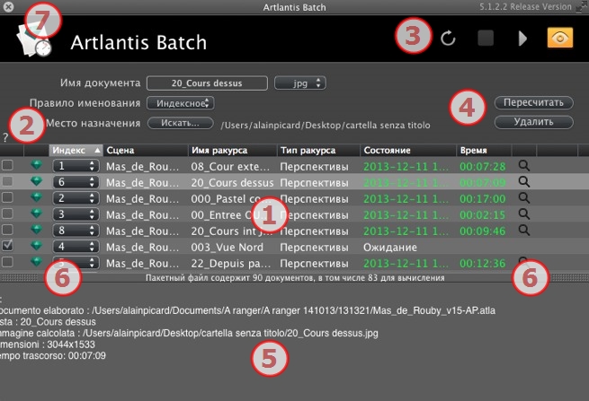Uncheck the checkbox for 003_Vue Nord row

click(7, 246)
